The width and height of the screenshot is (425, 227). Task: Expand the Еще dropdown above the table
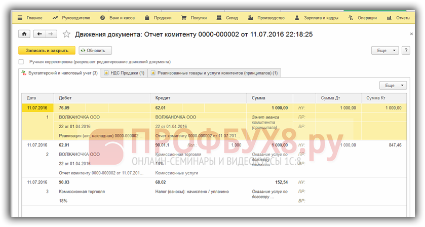[x=393, y=86]
